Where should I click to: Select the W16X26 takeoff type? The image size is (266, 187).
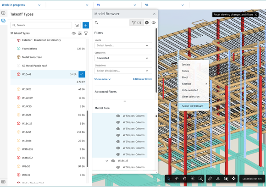coord(48,115)
